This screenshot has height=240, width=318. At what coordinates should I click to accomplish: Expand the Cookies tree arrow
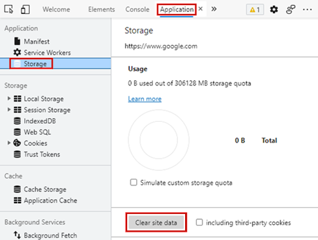pos(9,143)
